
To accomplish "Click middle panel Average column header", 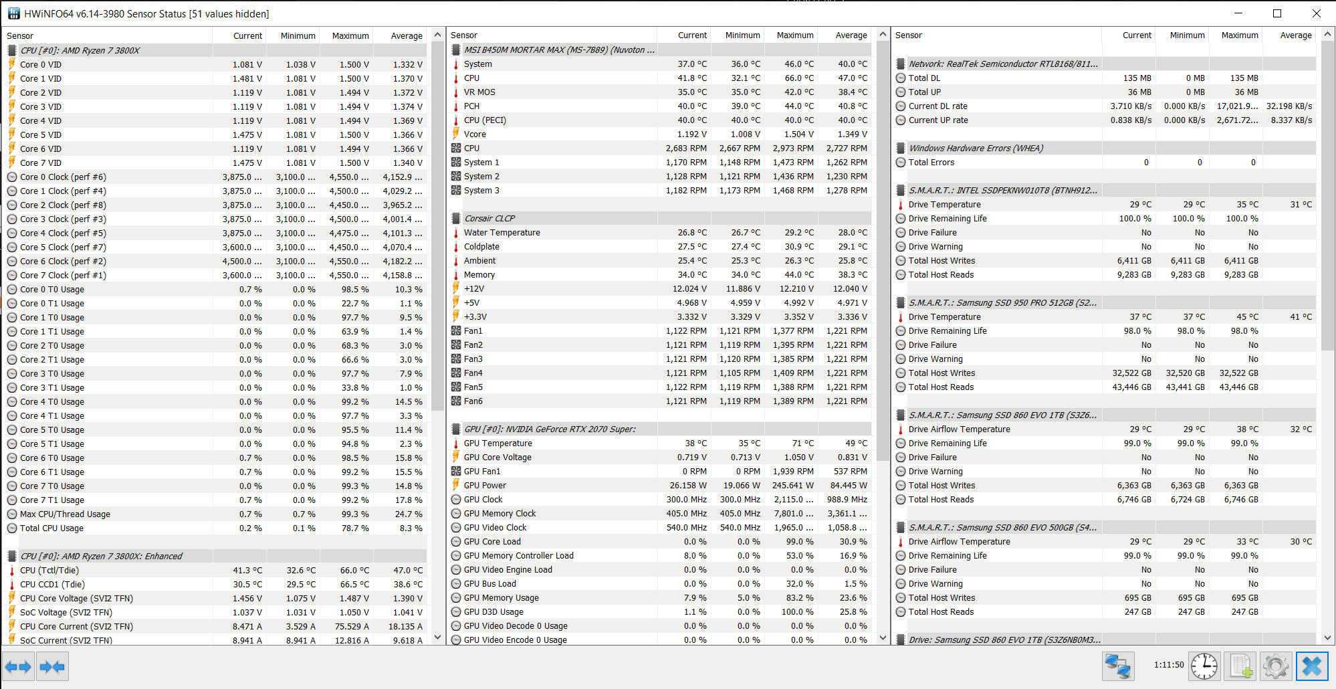I will (845, 35).
